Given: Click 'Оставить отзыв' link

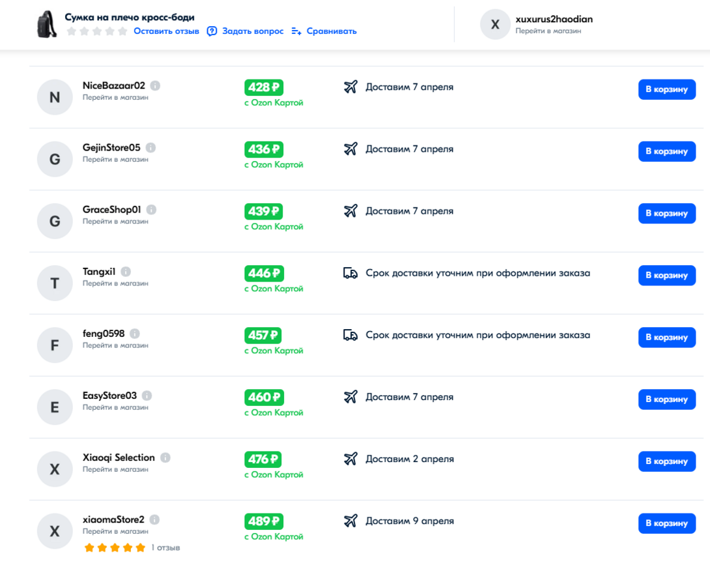Looking at the screenshot, I should tap(166, 31).
